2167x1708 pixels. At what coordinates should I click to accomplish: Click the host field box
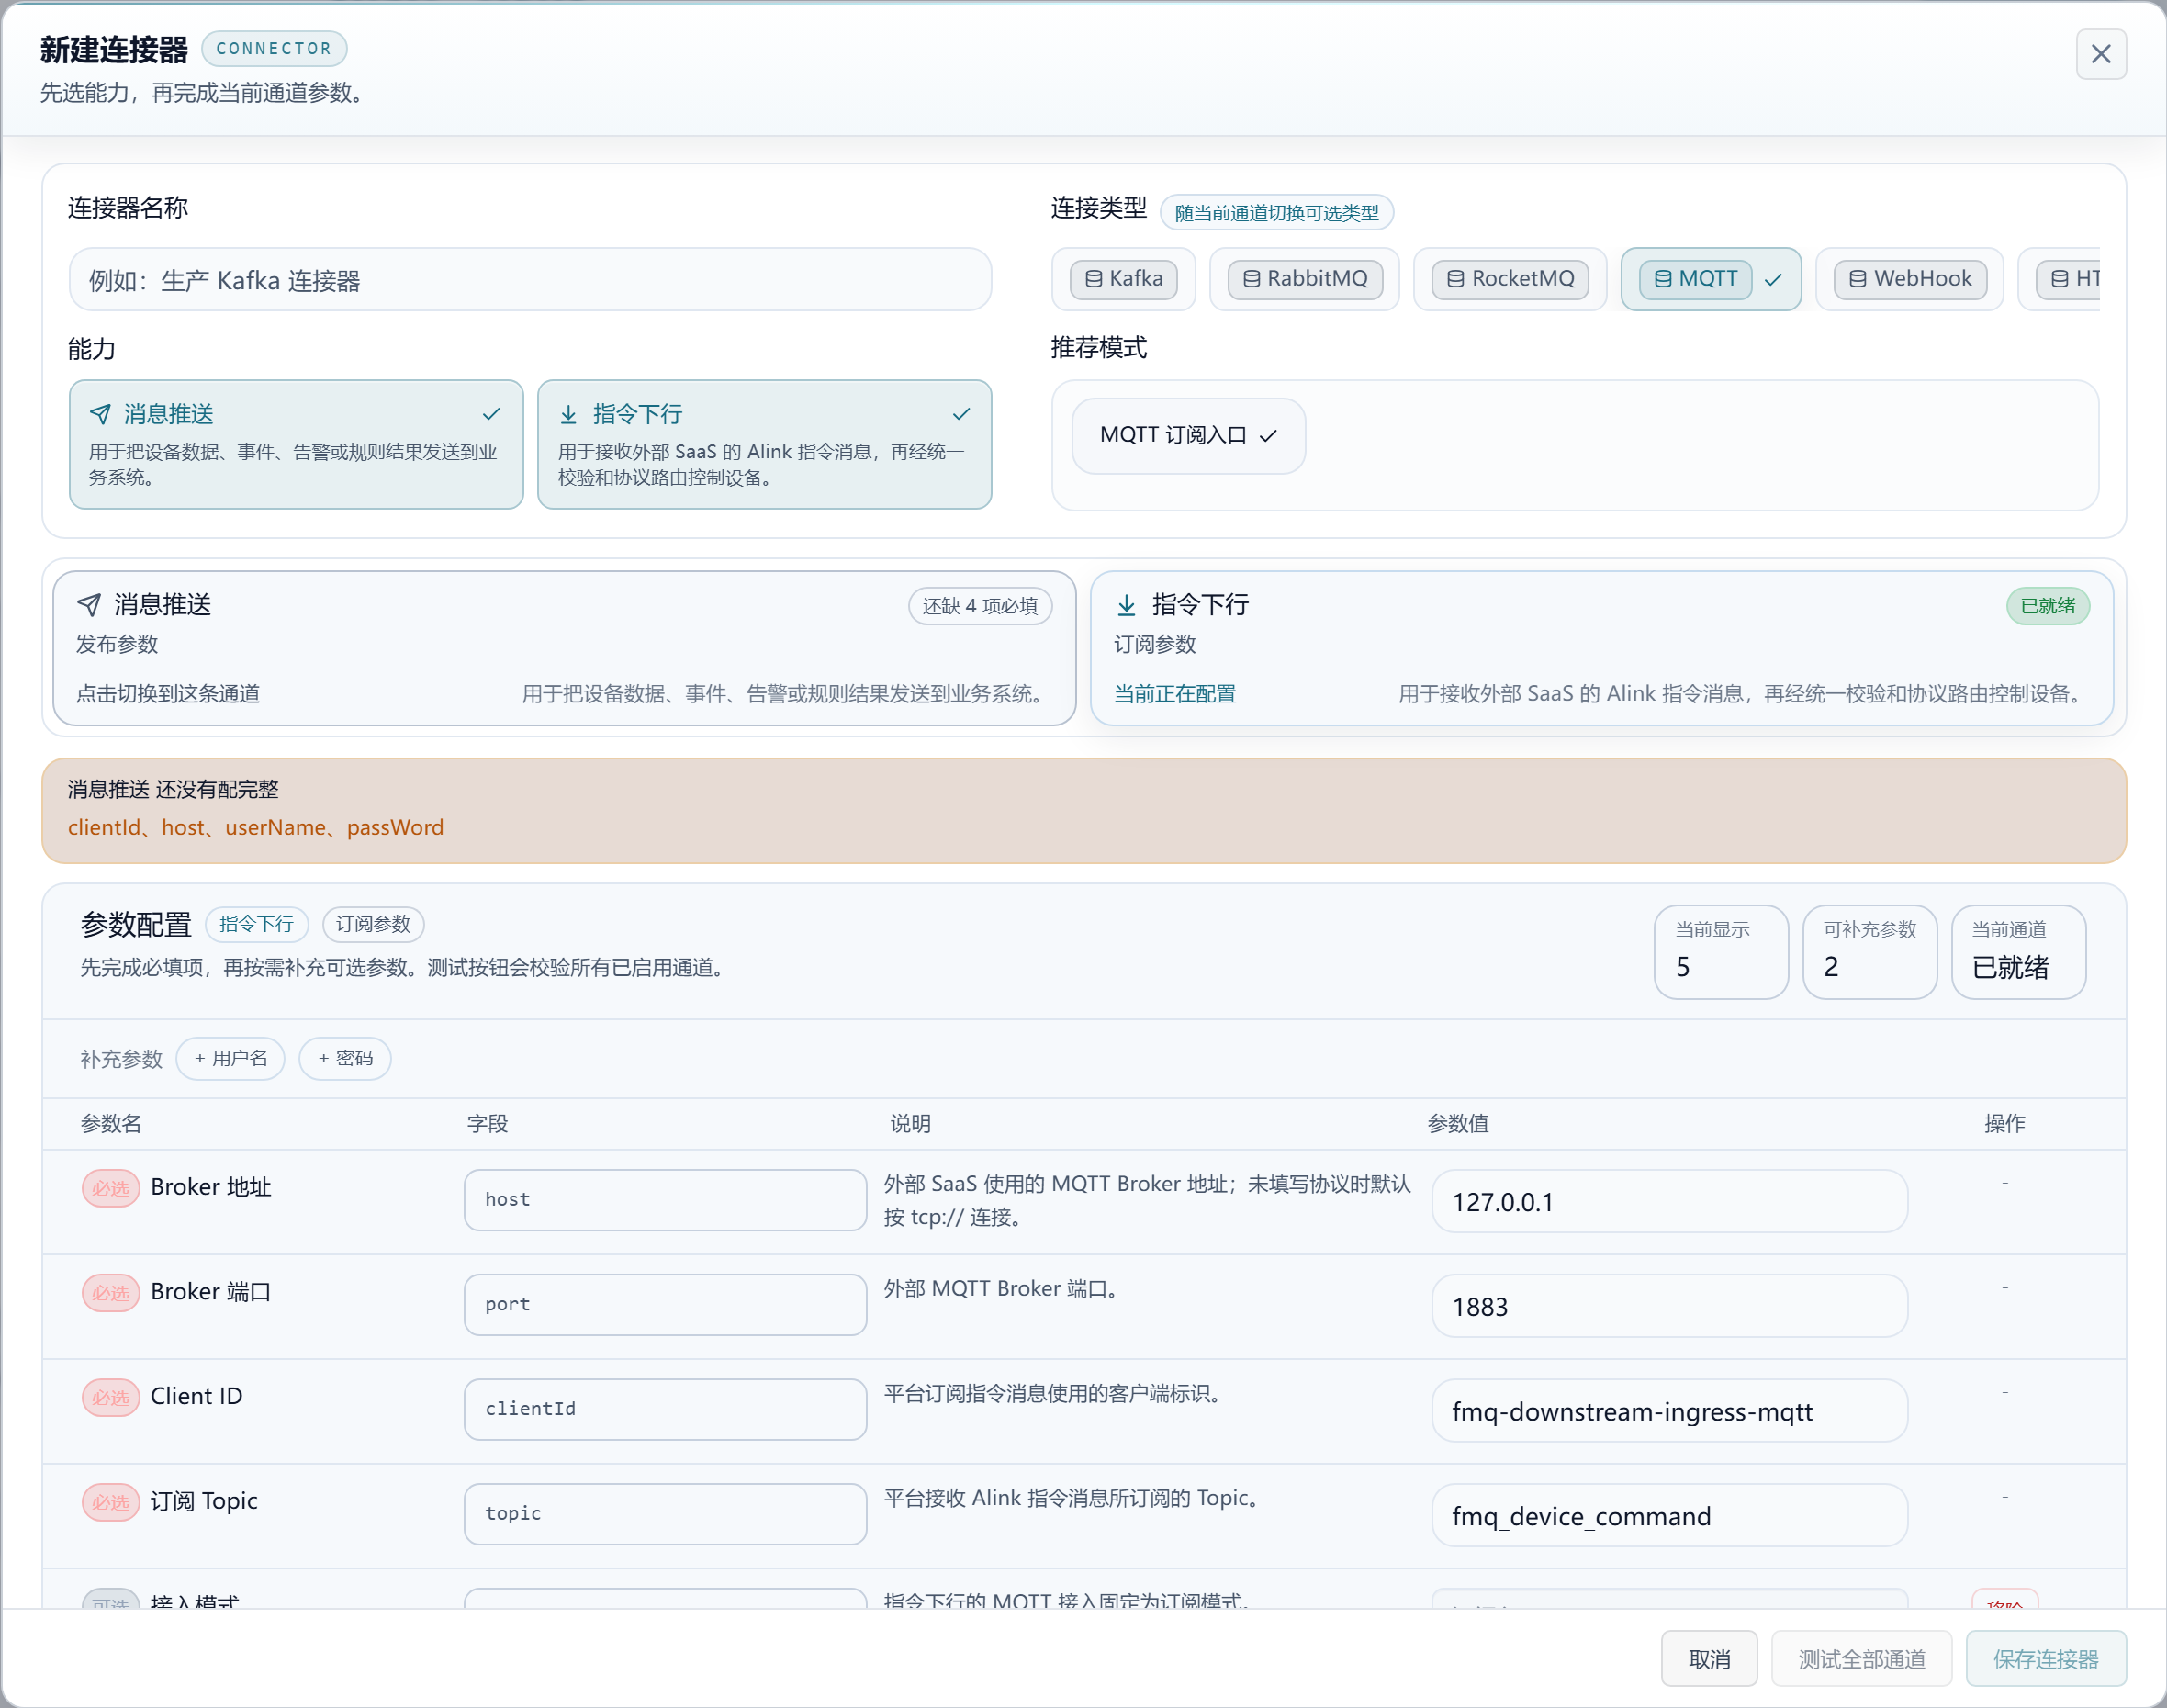[x=665, y=1200]
